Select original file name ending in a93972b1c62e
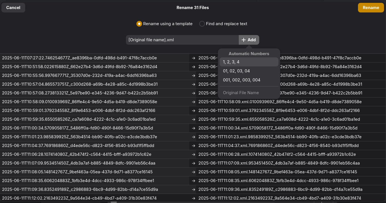Viewport: 386px width, 203px height. pos(76,154)
